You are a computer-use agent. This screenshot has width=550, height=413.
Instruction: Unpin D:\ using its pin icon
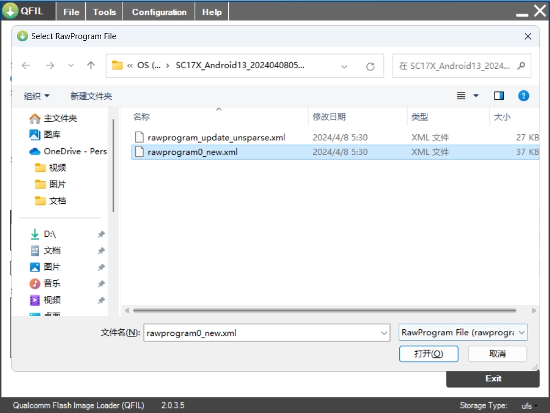[x=101, y=234]
